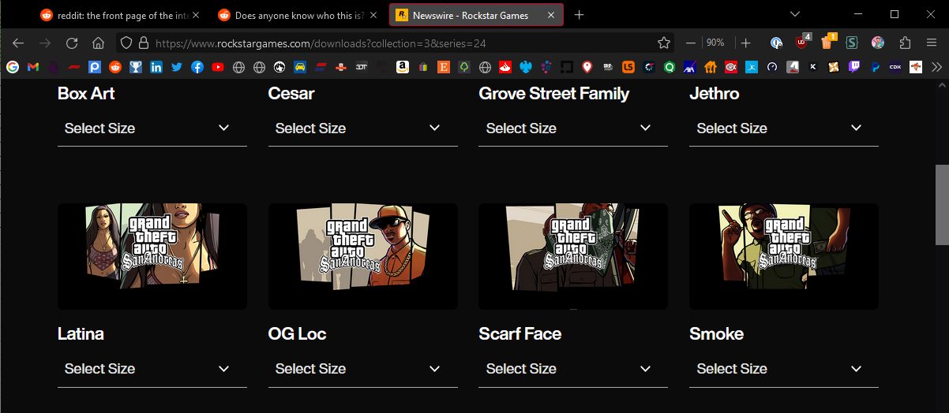This screenshot has height=413, width=949.
Task: Open the Reddit bookmark in bookmarks bar
Action: click(115, 67)
